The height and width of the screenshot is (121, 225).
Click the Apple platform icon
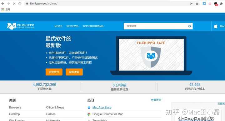216,26
